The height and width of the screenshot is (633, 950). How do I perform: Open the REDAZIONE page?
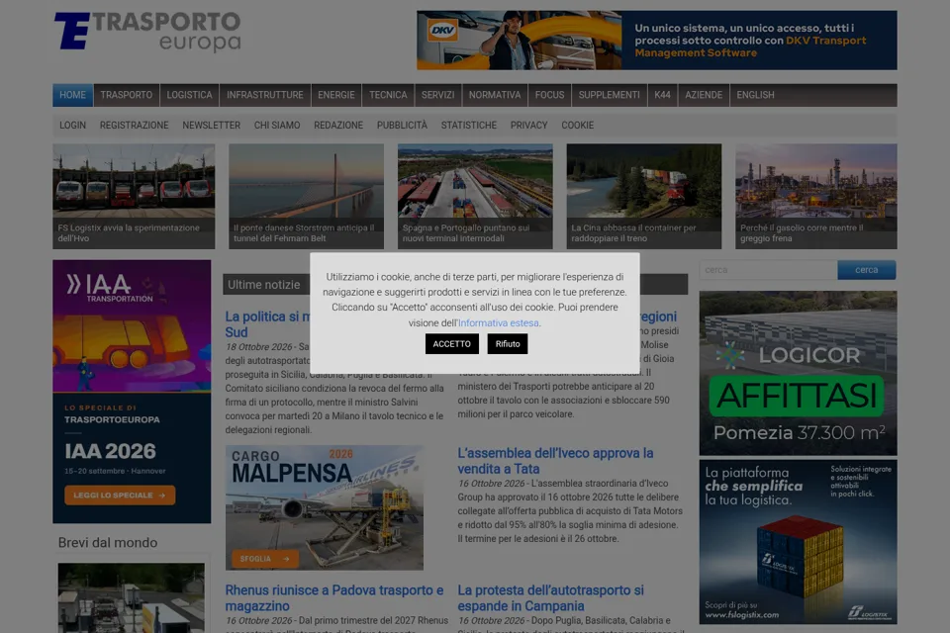pos(338,126)
